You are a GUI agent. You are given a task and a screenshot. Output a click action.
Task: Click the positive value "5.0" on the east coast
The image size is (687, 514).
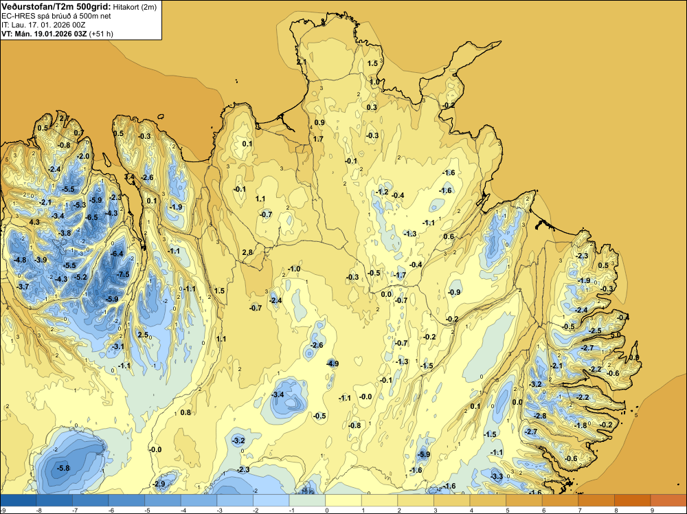[x=616, y=335]
